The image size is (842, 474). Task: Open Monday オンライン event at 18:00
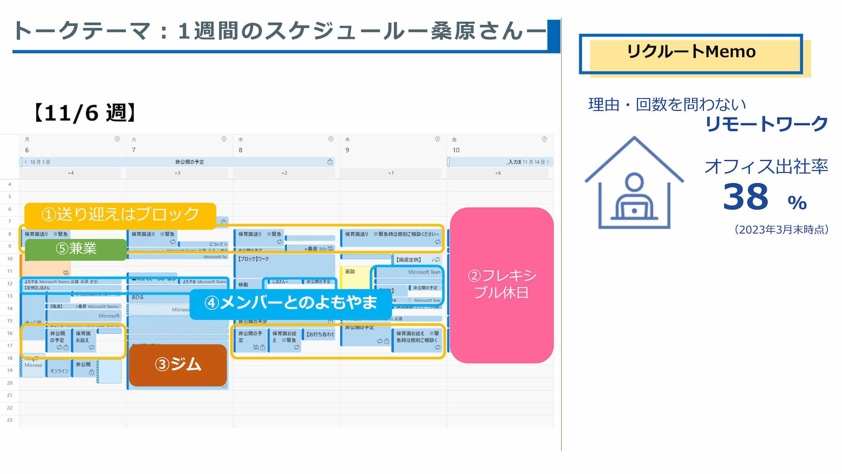click(x=58, y=368)
